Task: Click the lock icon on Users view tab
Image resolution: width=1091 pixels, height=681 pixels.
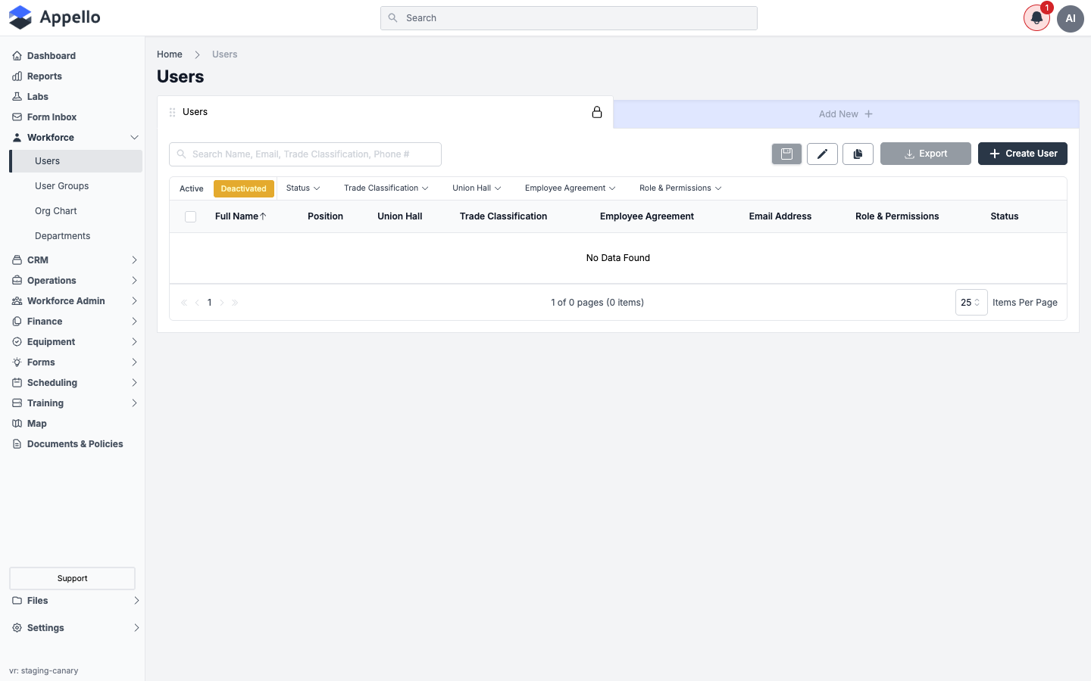Action: [x=597, y=112]
